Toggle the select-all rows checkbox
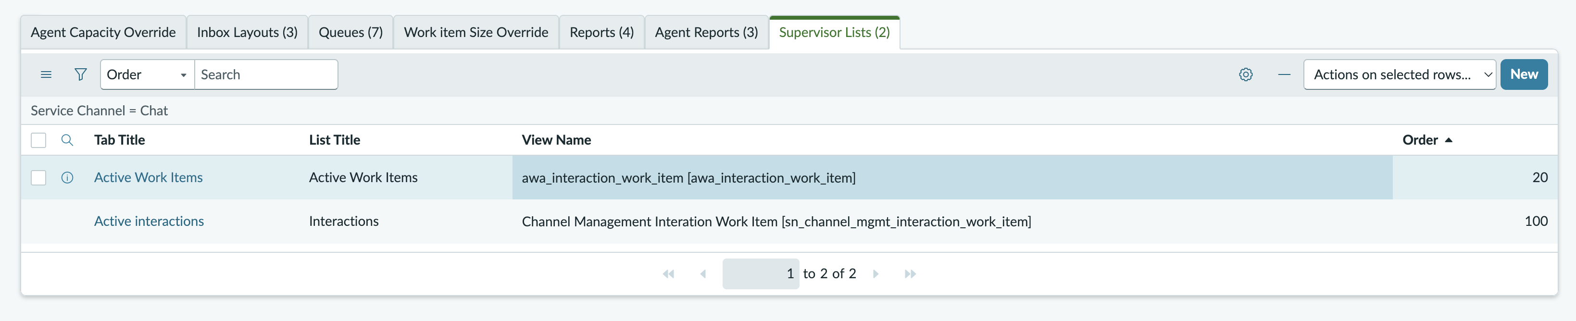The width and height of the screenshot is (1576, 321). pos(38,140)
